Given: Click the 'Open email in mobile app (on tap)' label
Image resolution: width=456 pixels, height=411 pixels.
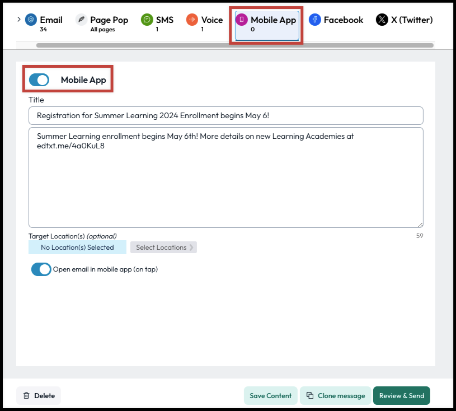Looking at the screenshot, I should (x=105, y=269).
